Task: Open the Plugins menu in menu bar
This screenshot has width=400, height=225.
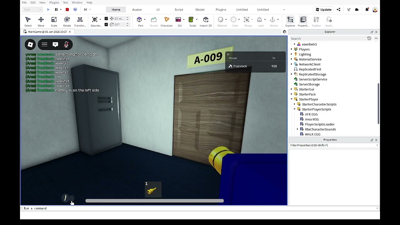Action: (x=54, y=2)
